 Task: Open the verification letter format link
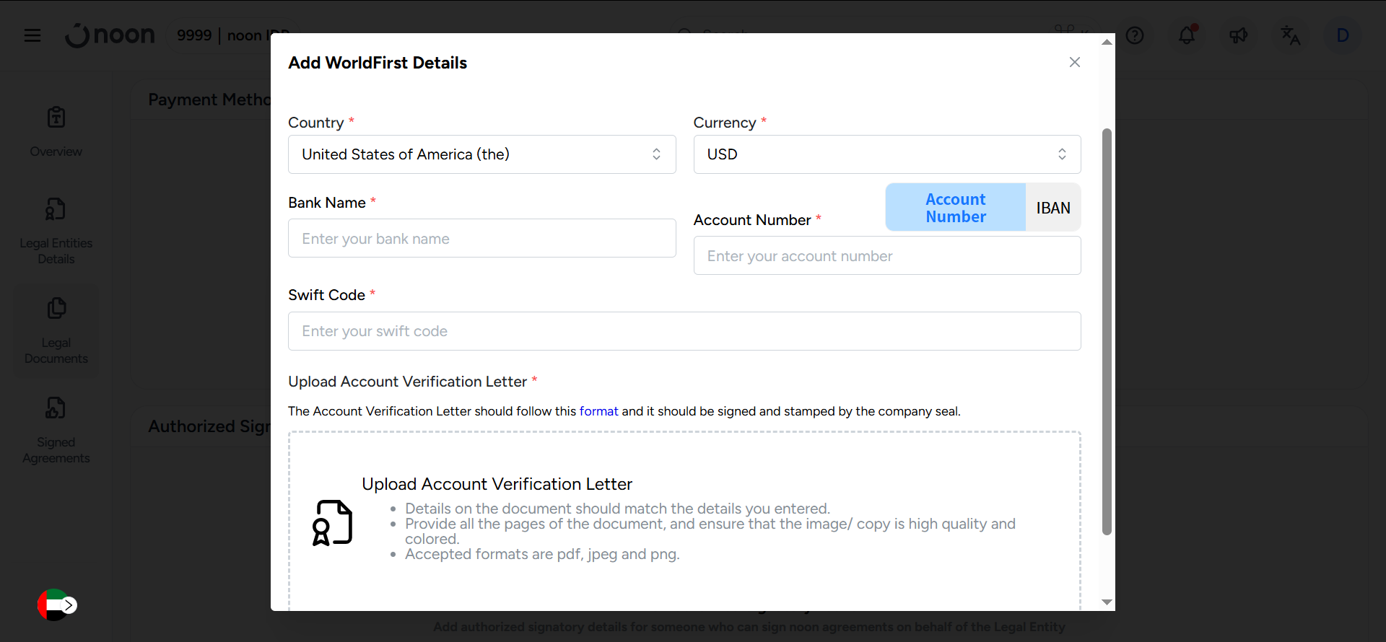click(598, 411)
